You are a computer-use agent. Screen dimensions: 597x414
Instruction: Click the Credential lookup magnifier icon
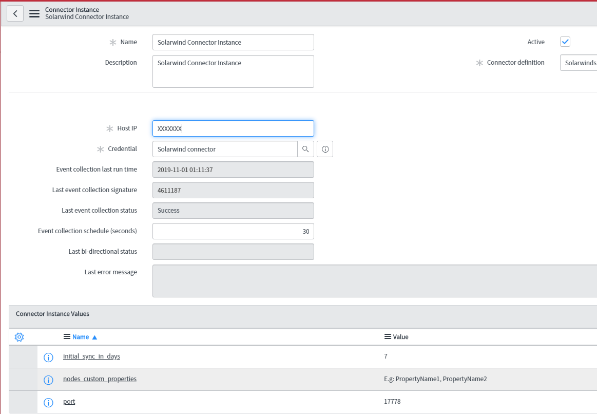click(x=305, y=149)
